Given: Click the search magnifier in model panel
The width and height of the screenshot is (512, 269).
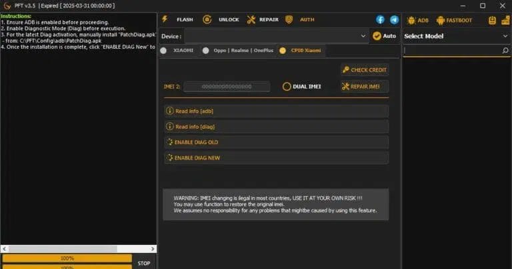Looking at the screenshot, I should point(505,51).
